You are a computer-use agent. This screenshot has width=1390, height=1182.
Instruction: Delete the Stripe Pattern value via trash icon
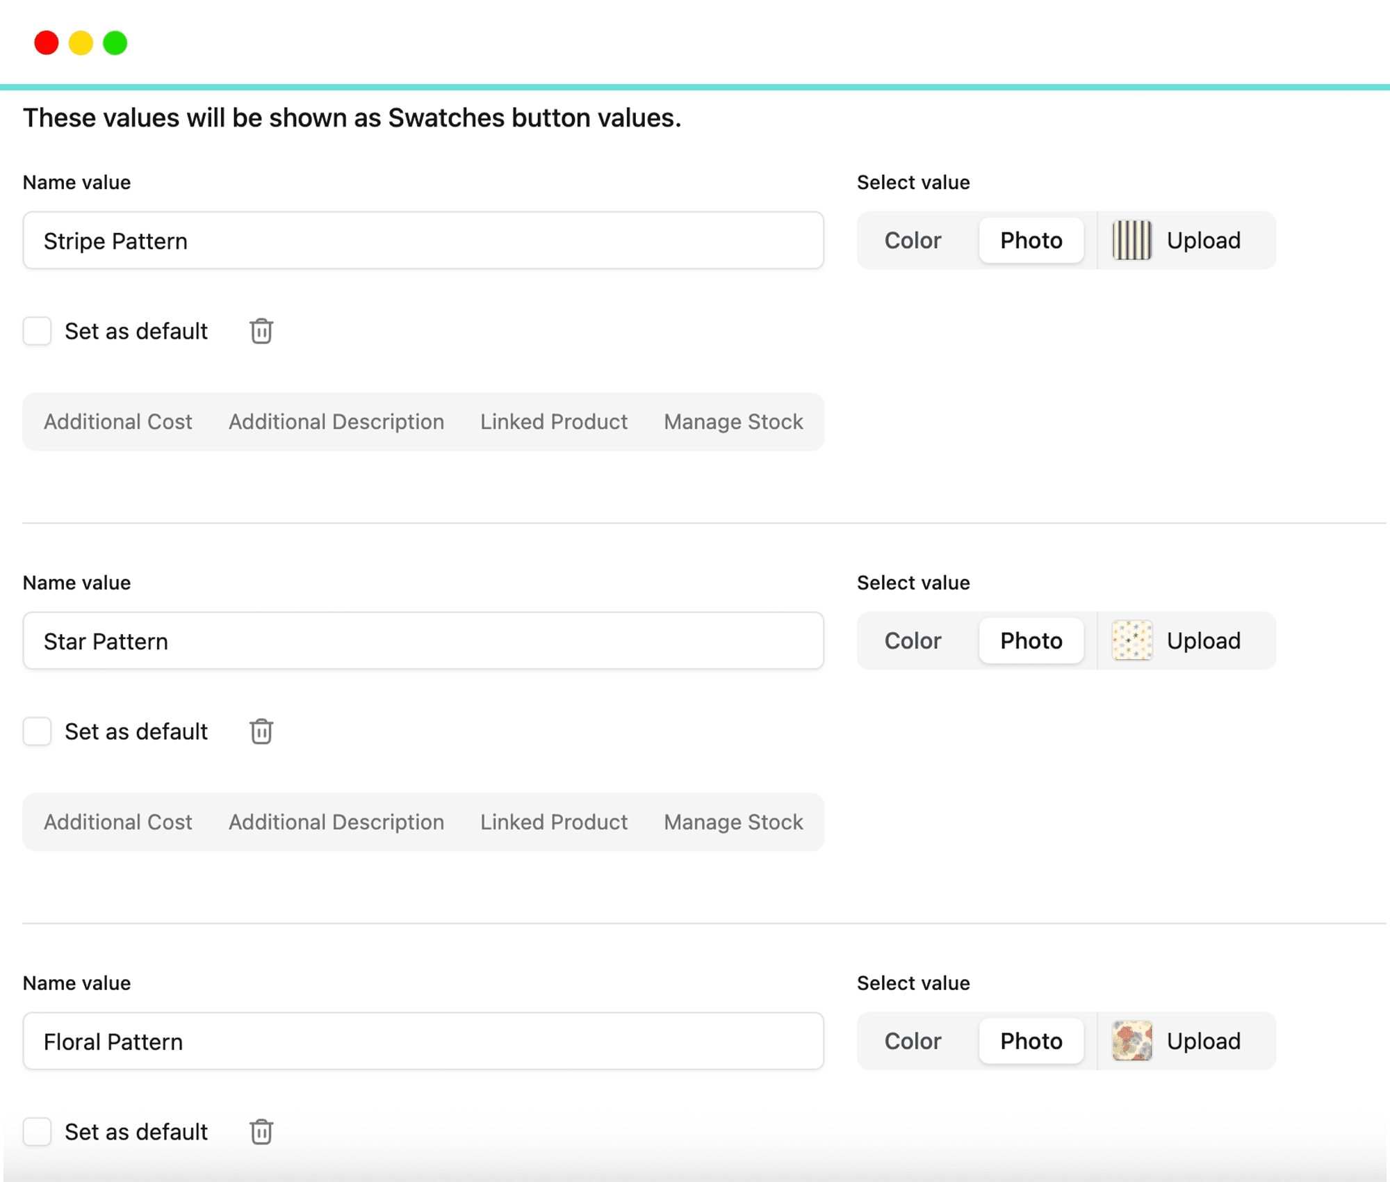click(261, 331)
